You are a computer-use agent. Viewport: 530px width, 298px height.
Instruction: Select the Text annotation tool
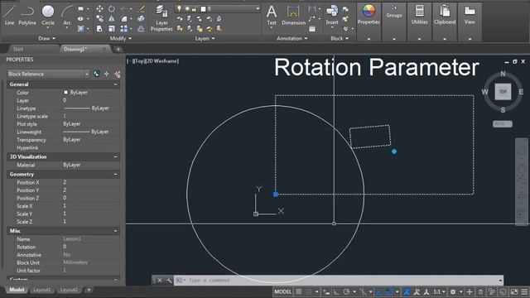point(272,16)
